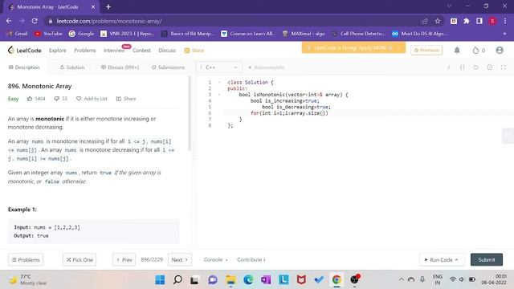This screenshot has width=514, height=289.
Task: Click the curly braces format code icon
Action: [x=463, y=67]
